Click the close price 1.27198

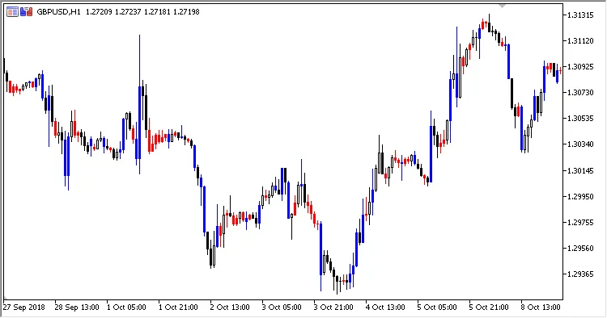click(186, 12)
